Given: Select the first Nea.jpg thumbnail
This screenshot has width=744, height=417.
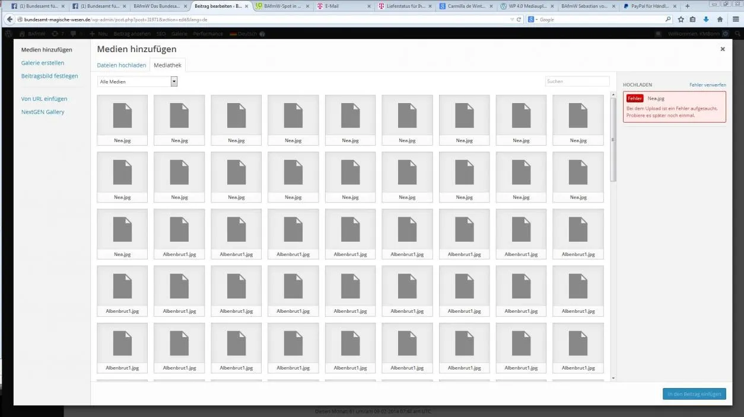Looking at the screenshot, I should point(122,120).
